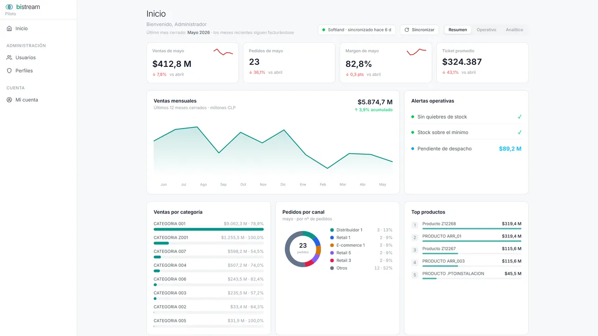Click the Inicio home icon in sidebar
This screenshot has width=598, height=336.
tap(9, 29)
